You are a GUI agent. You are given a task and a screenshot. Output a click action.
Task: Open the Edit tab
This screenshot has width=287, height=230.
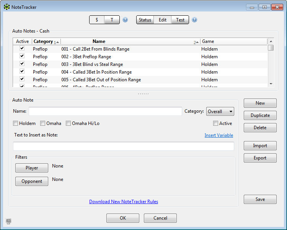click(163, 20)
